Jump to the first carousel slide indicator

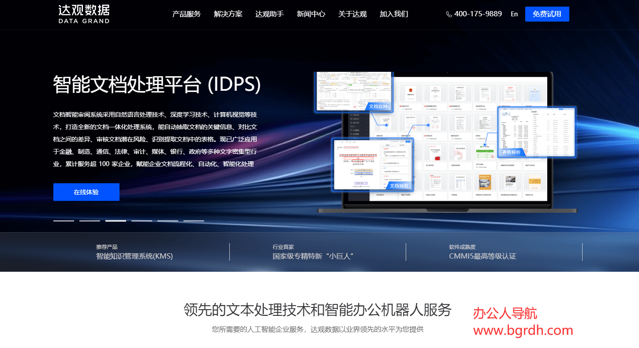64,221
